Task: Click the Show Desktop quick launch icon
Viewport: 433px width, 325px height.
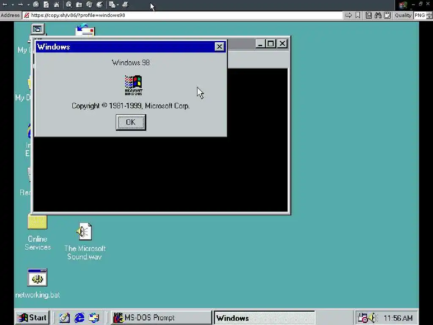Action: click(x=65, y=318)
